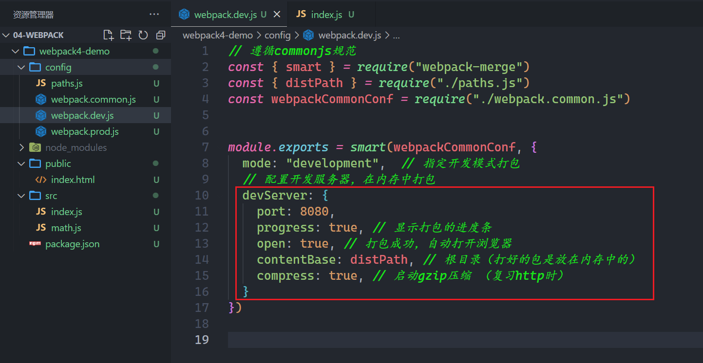Click the 8080 port value
The image size is (703, 363).
point(314,211)
